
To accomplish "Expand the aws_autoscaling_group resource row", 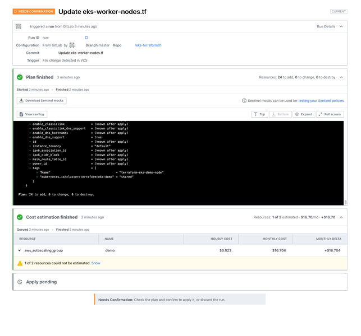I will (x=20, y=250).
